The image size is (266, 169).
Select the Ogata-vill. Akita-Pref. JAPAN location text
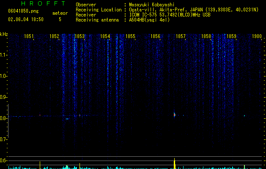pos(194,10)
